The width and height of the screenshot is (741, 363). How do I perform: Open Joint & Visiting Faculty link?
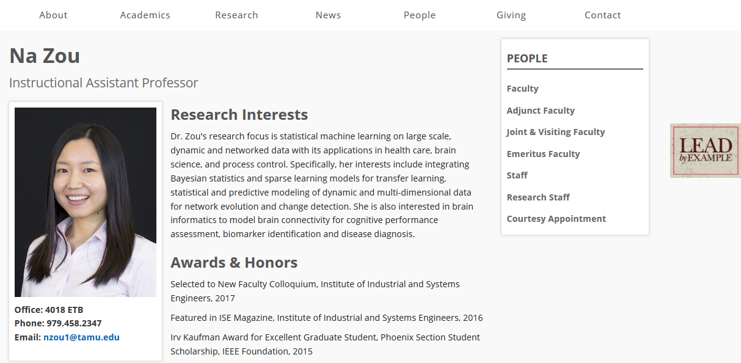coord(555,132)
